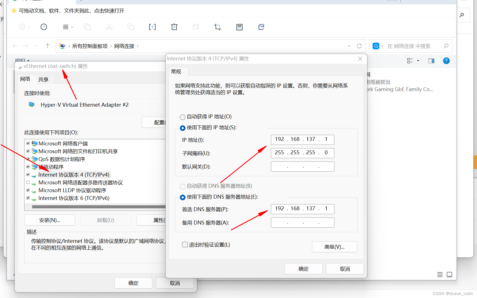Screen dimensions: 477x298
Task: Open the view layout dropdown arrow
Action: click(x=72, y=27)
